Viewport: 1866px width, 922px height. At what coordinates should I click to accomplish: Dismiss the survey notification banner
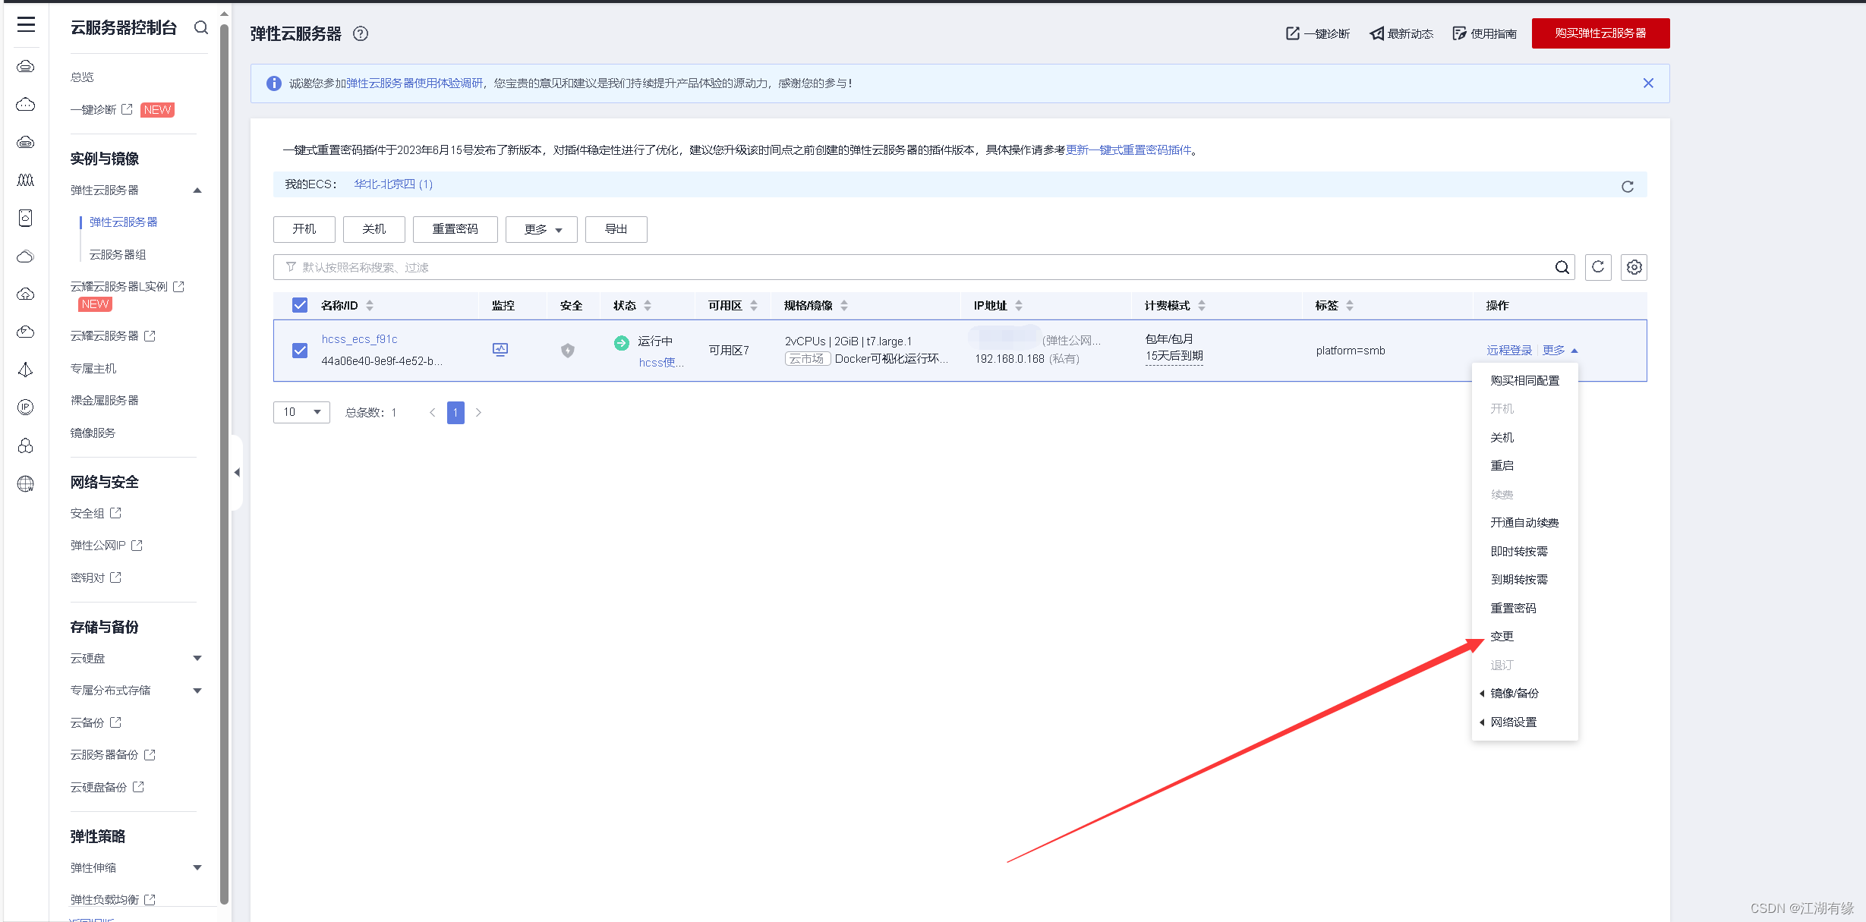(x=1648, y=83)
